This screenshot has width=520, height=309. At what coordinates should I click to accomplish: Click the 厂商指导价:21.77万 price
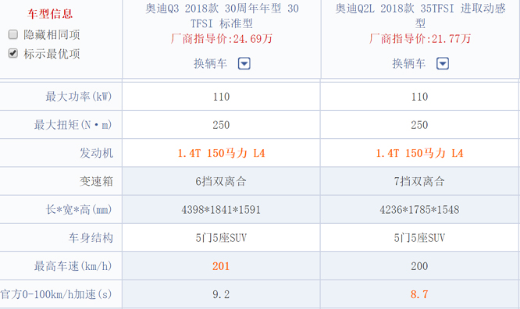tap(420, 39)
